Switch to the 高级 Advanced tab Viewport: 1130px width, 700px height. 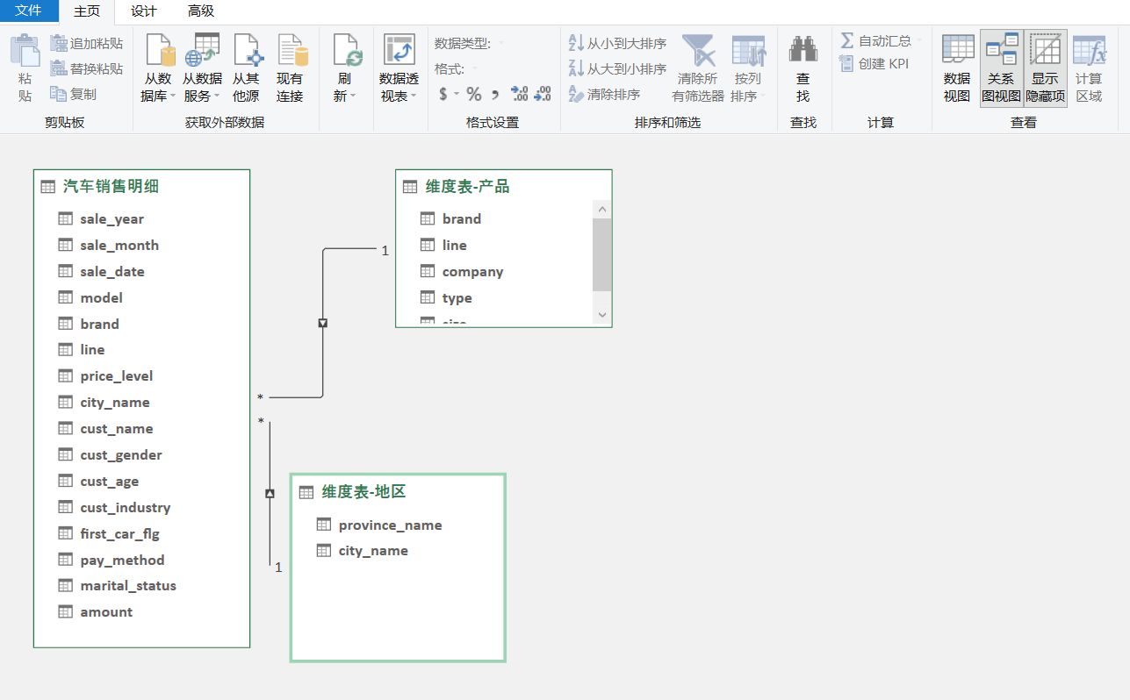(x=201, y=11)
